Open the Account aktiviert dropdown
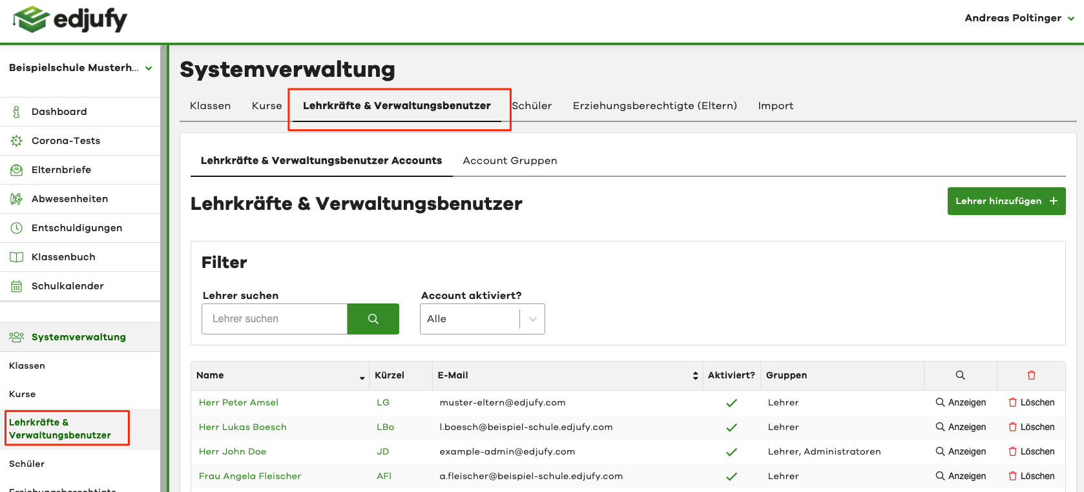The image size is (1084, 492). coord(482,319)
